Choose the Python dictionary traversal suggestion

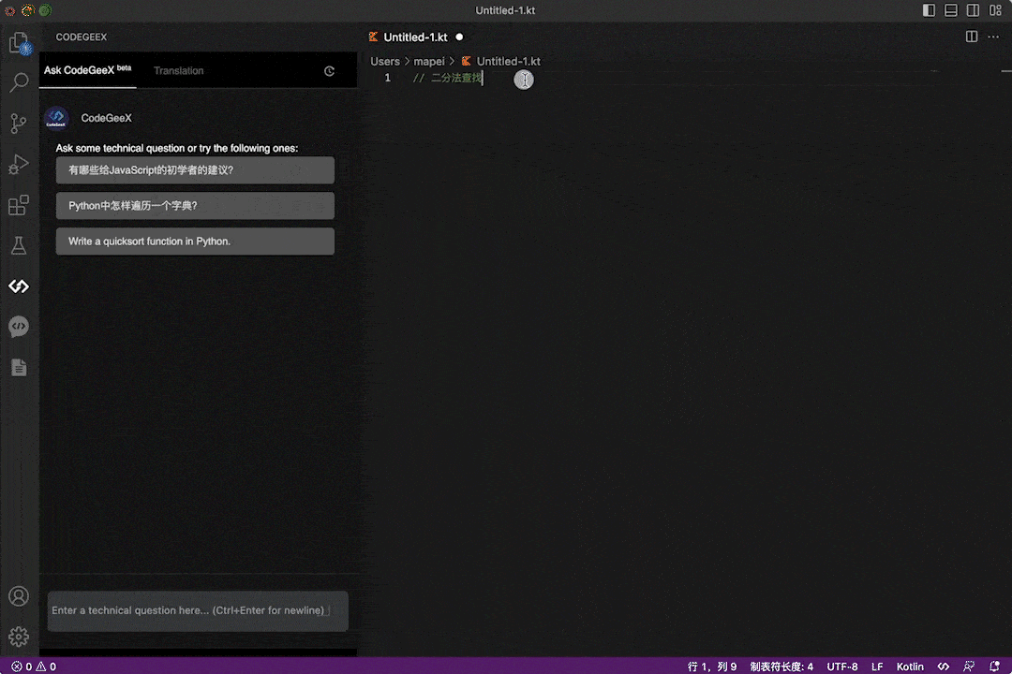[195, 206]
